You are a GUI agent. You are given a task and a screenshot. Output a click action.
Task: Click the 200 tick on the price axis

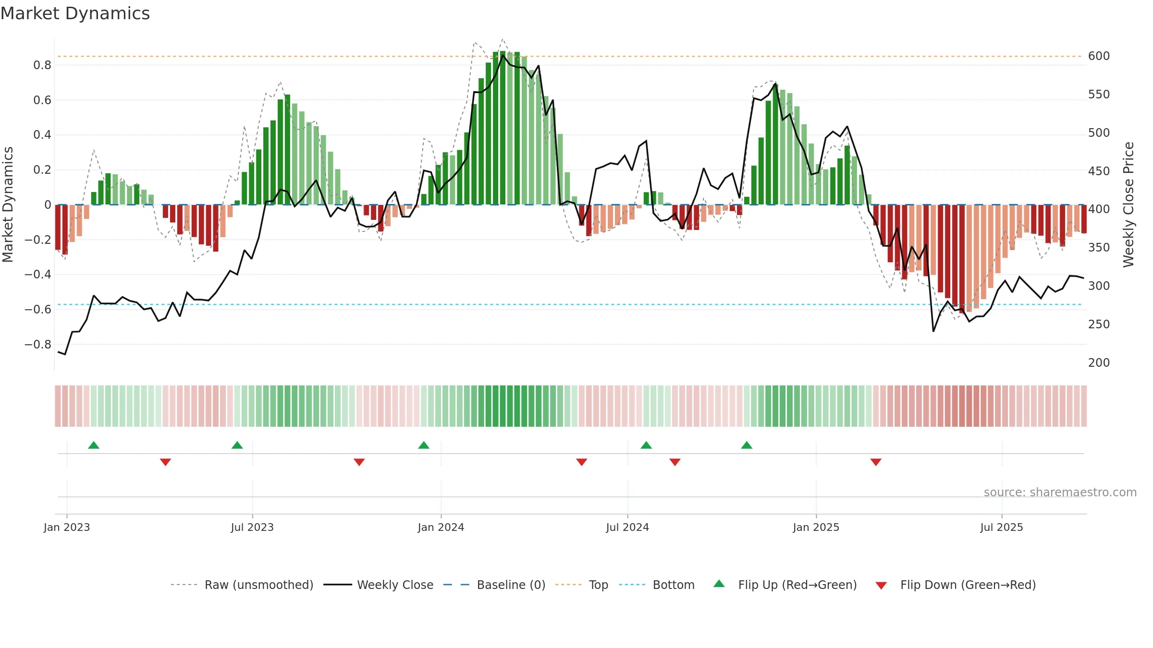pyautogui.click(x=1099, y=363)
